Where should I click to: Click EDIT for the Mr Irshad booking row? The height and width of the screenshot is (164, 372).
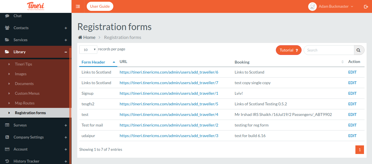click(x=352, y=114)
